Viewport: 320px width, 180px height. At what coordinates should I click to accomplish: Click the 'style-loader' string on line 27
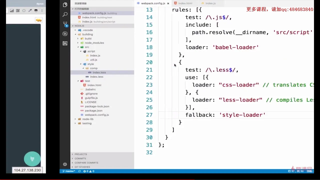pos(242,115)
